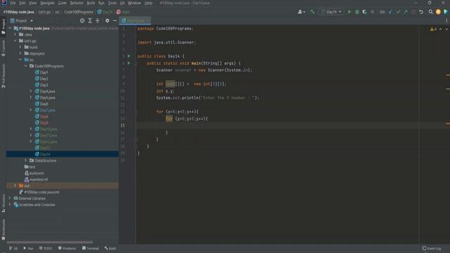Open the editor tabs more-options dots
Screen dimensions: 450x253
click(446, 20)
